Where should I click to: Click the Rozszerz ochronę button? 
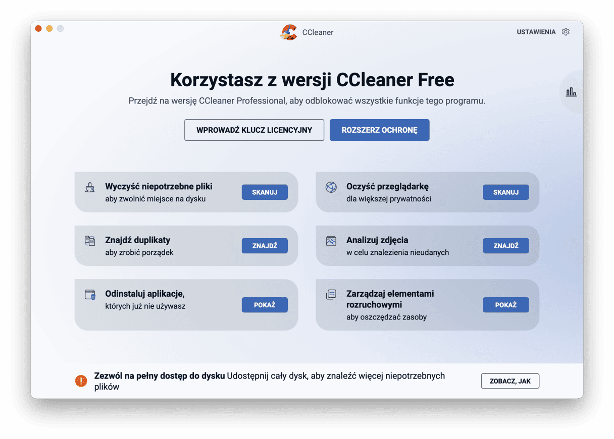(379, 130)
